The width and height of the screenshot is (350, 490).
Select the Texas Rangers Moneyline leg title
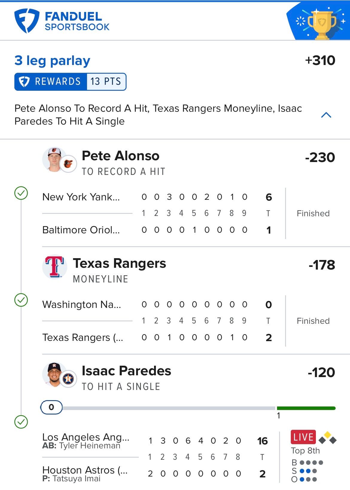pos(119,264)
